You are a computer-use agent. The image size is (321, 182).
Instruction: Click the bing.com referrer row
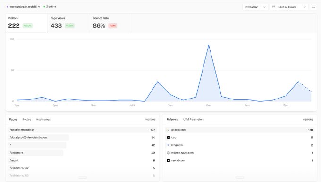(x=239, y=145)
